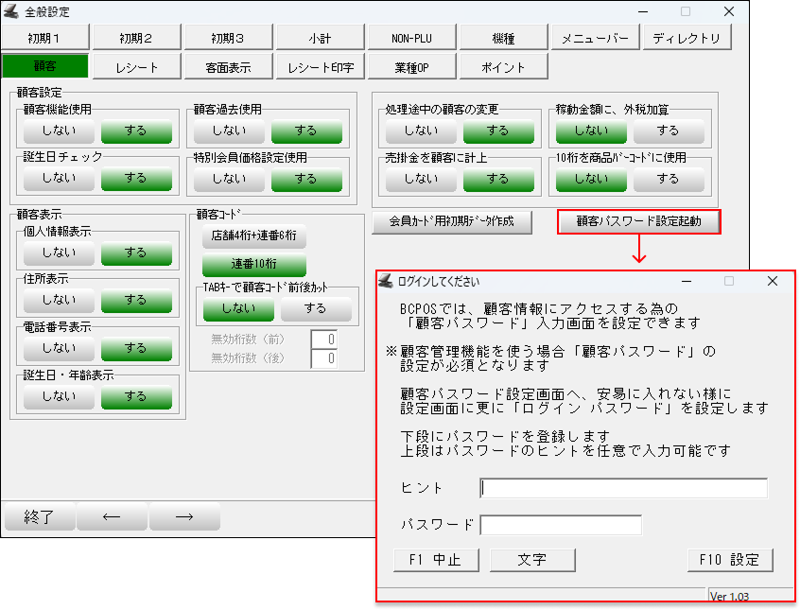This screenshot has width=800, height=610.
Task: Switch to the レシート tab
Action: tap(137, 67)
